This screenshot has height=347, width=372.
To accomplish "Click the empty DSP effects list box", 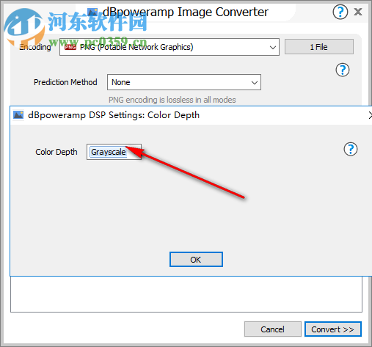I will pos(186,294).
